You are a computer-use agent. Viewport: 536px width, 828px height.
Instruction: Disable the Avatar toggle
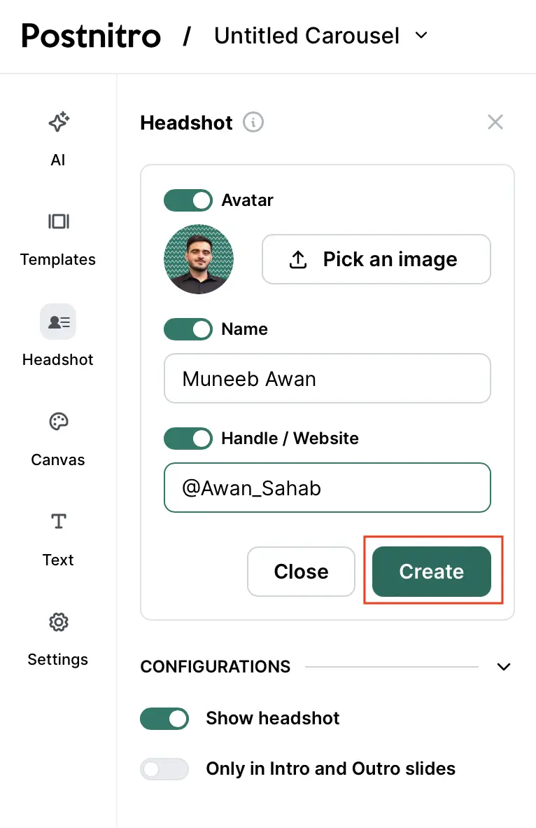(x=188, y=200)
